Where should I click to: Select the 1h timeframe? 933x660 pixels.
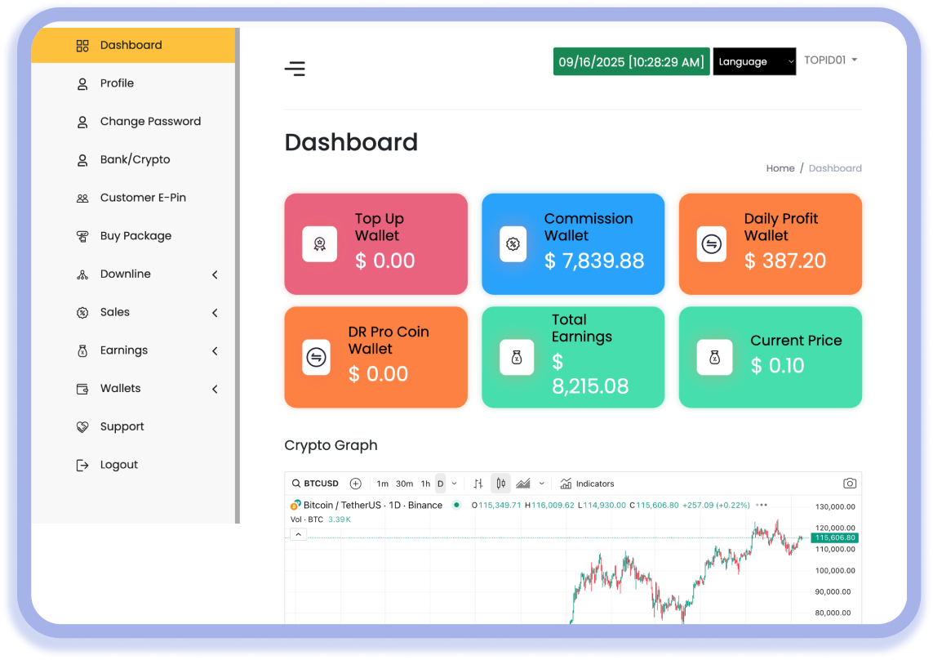point(425,484)
